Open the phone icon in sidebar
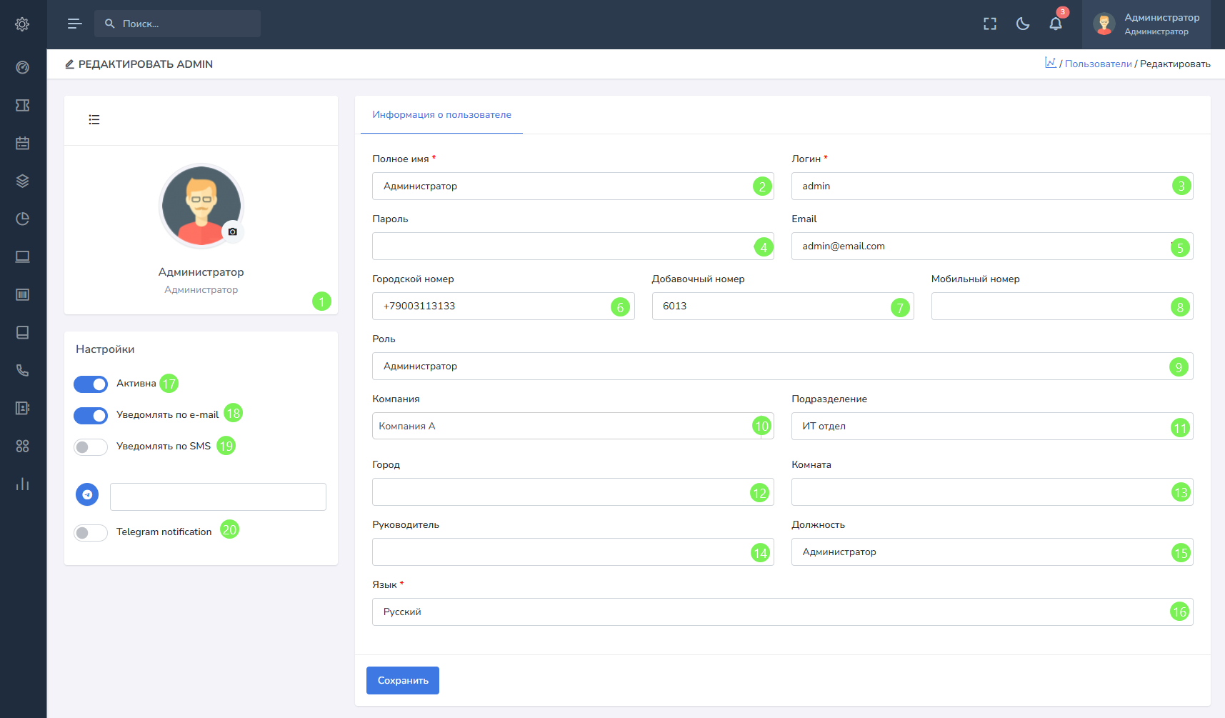Screen dimensions: 1225x718 [x=22, y=370]
